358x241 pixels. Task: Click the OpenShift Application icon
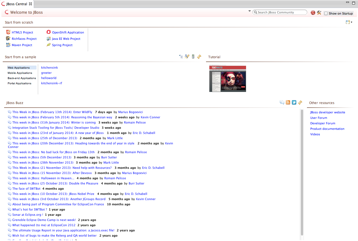click(x=49, y=32)
